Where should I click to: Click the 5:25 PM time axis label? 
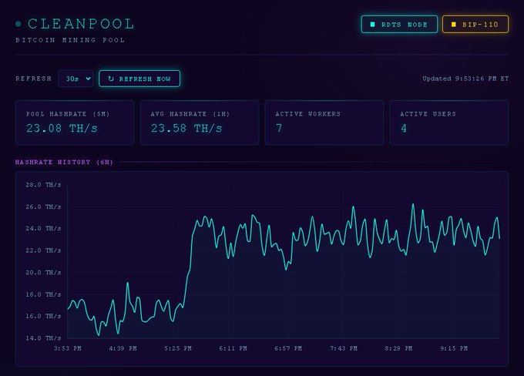click(x=178, y=348)
